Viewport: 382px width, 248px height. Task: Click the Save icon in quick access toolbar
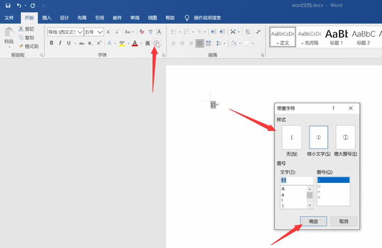pos(8,5)
